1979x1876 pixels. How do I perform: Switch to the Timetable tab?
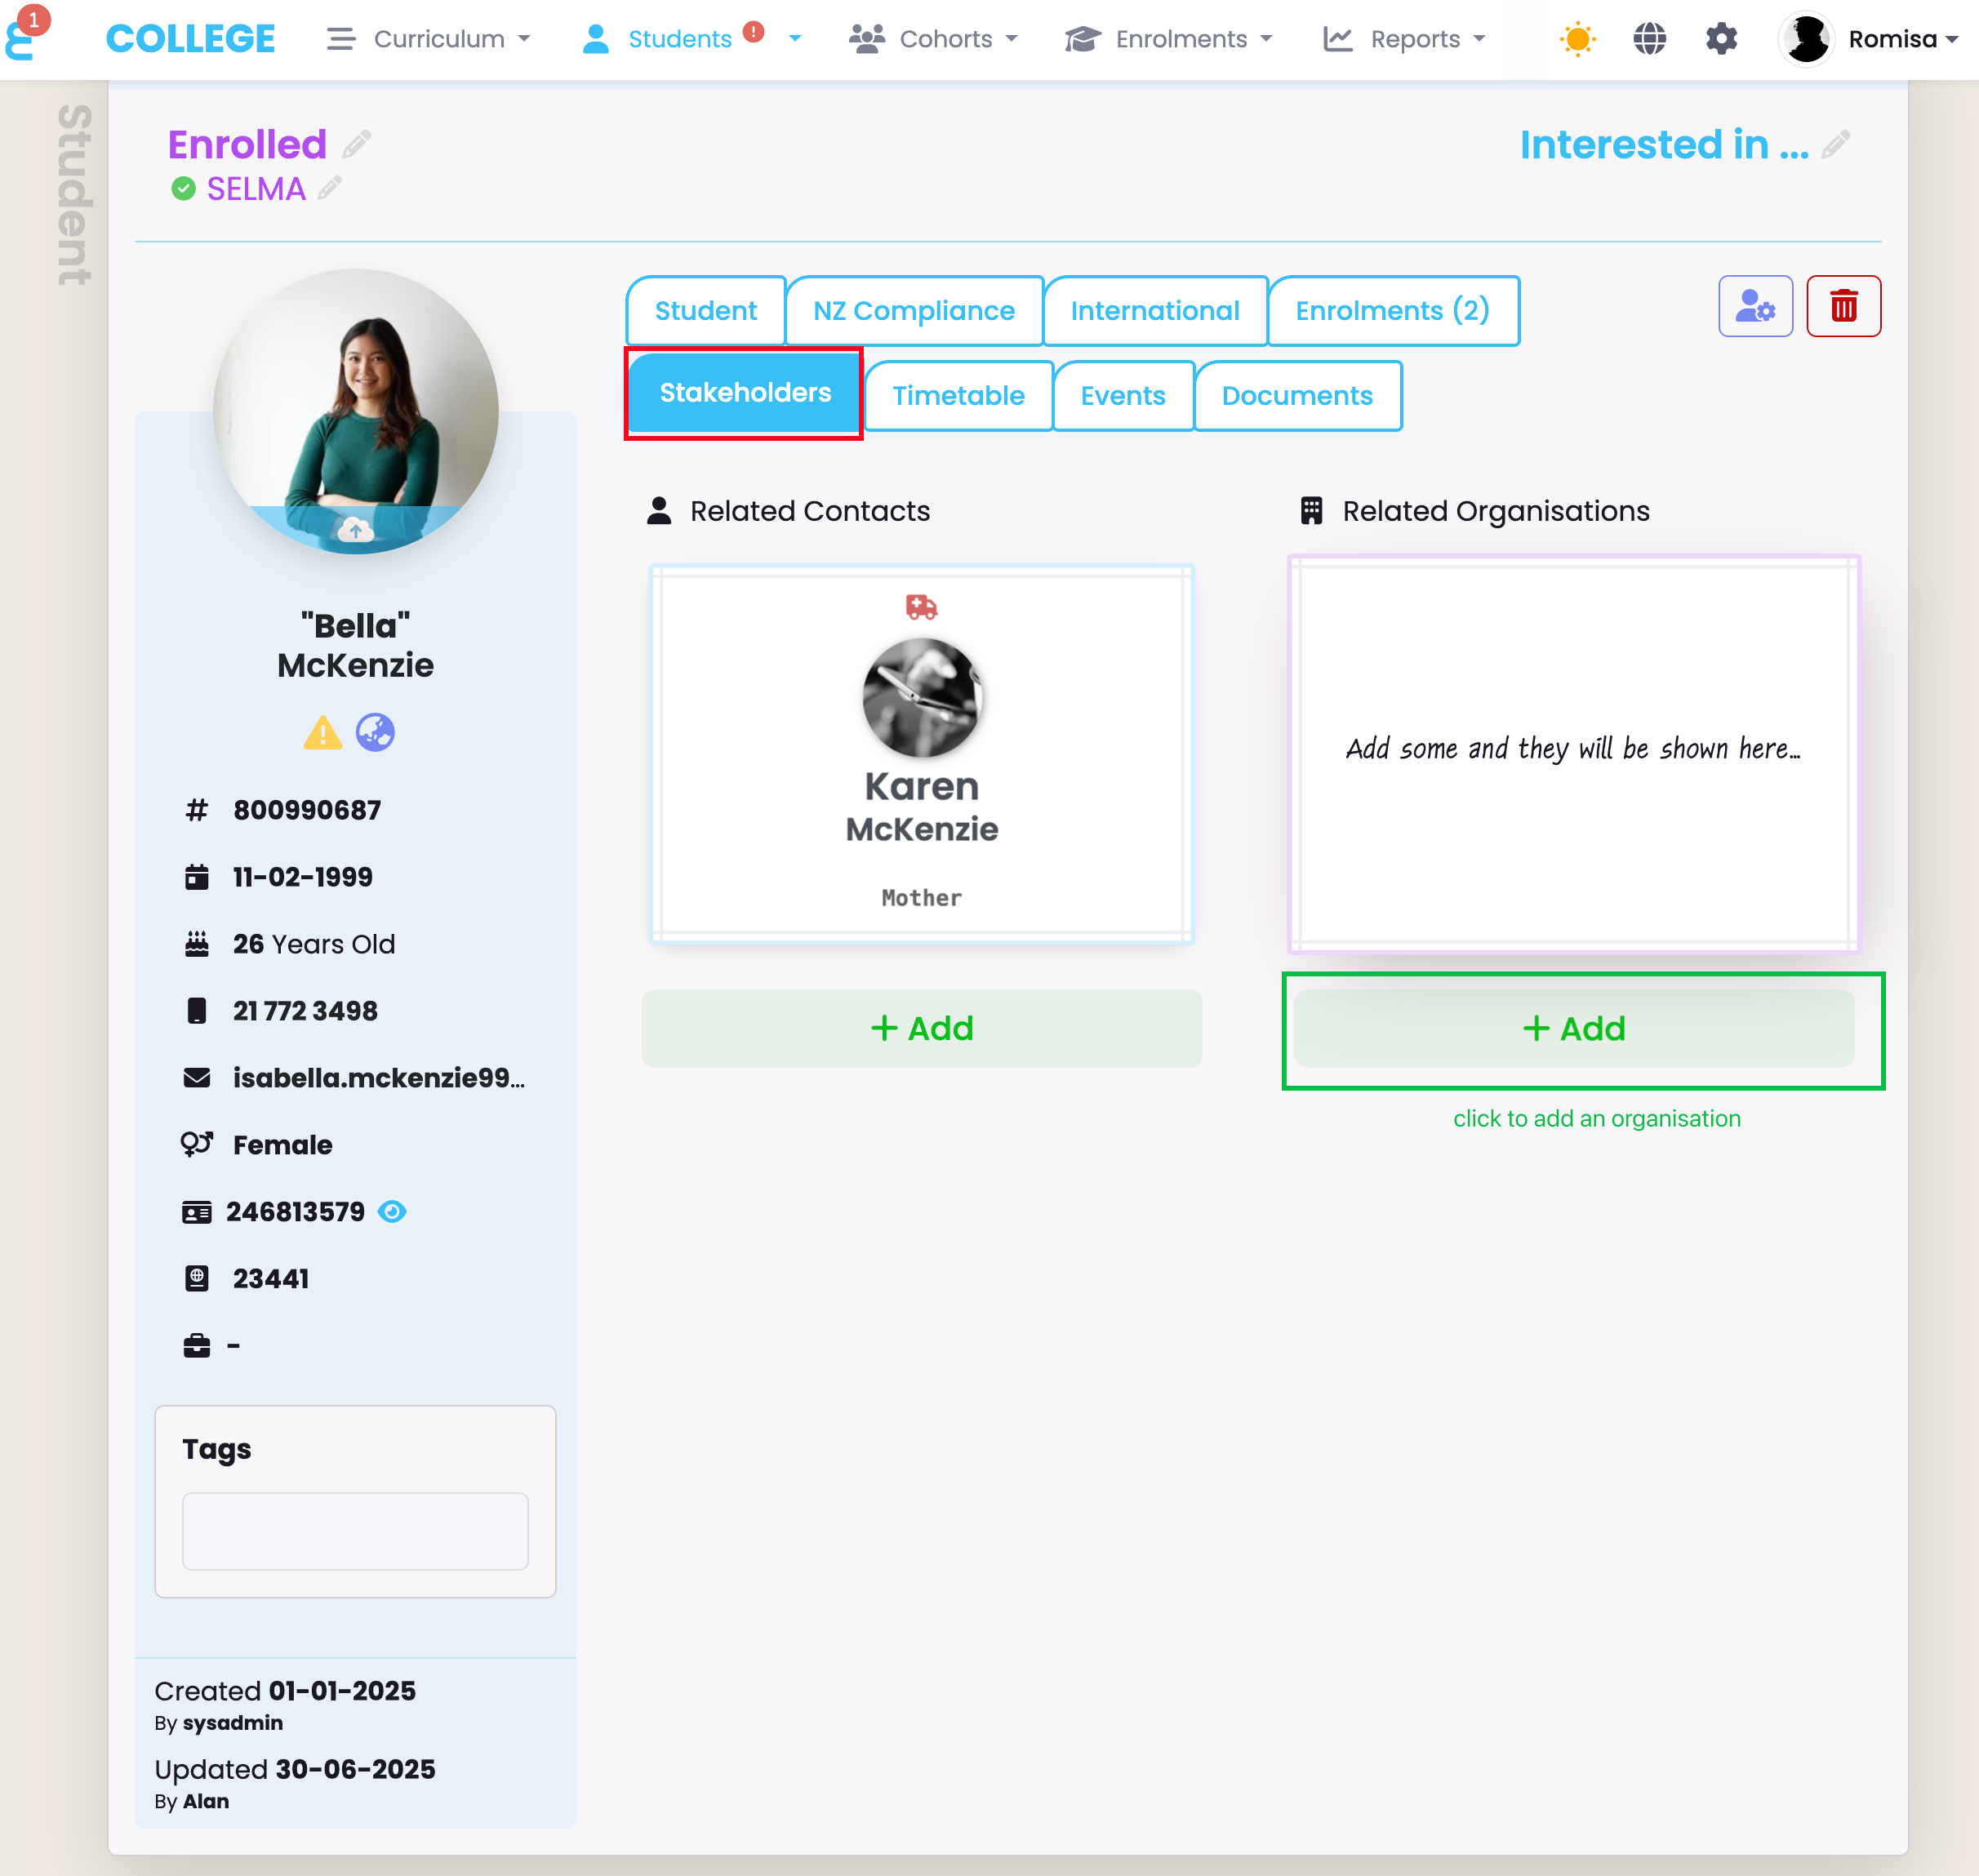[958, 396]
